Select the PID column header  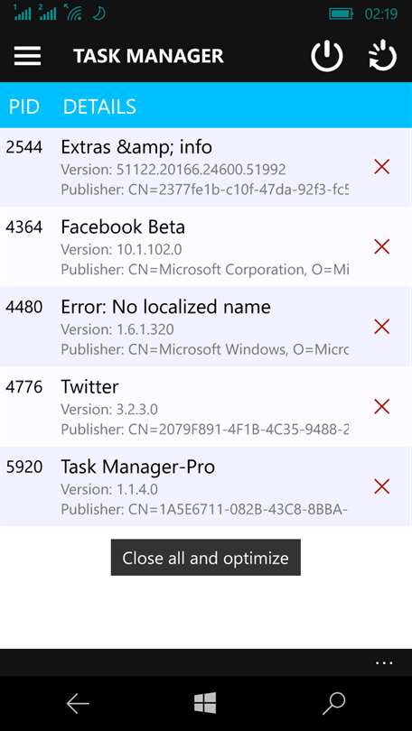pos(24,106)
